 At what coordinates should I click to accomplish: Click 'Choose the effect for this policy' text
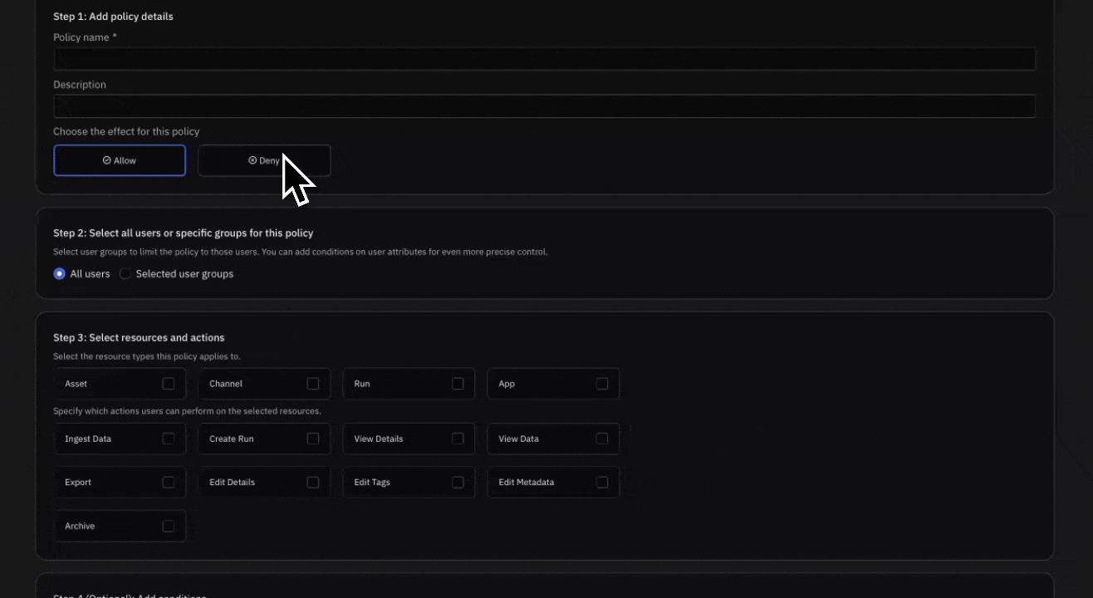[x=126, y=131]
